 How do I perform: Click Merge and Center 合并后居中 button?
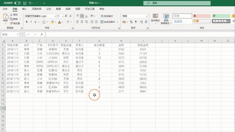[108, 22]
